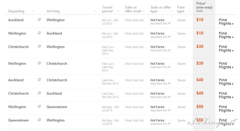Open the Departing column filter arrow
Viewport: 240px width, 131px height.
click(x=33, y=11)
